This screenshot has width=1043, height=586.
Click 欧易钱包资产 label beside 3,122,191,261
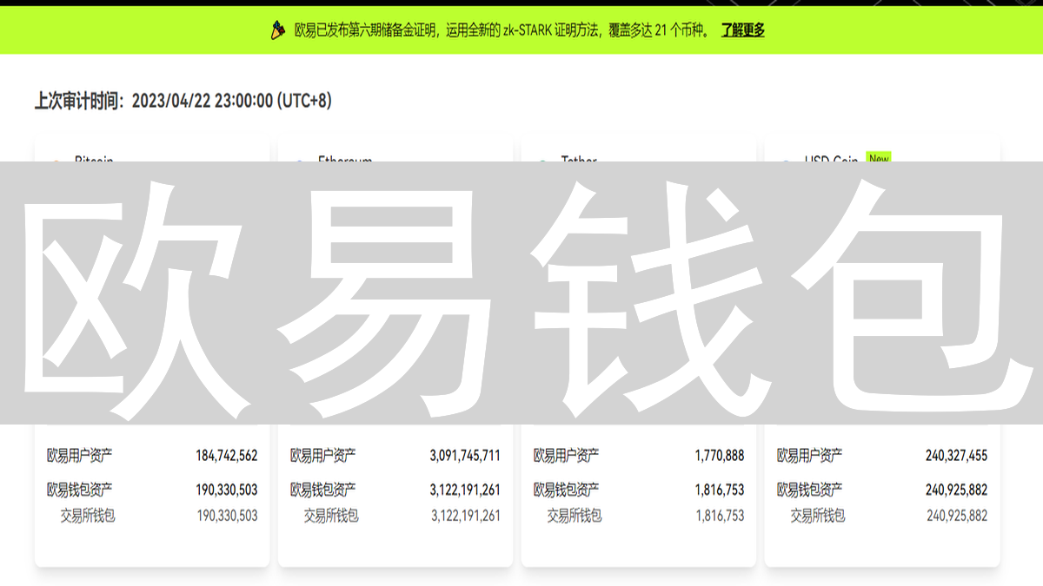tap(322, 490)
